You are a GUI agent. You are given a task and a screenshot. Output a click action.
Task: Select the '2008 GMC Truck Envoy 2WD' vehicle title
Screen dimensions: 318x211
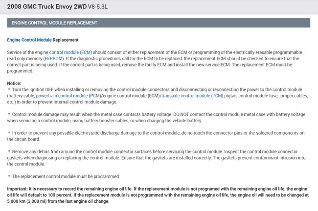pyautogui.click(x=47, y=6)
